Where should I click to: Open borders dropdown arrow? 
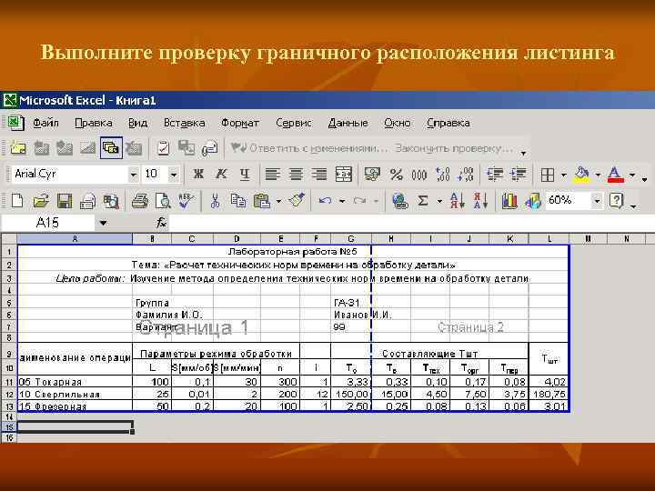coord(563,175)
